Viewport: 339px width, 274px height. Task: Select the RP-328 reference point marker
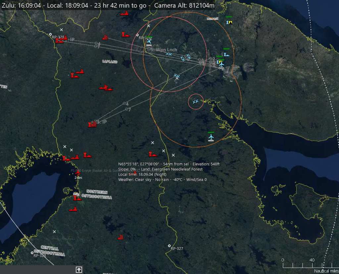(32, 253)
